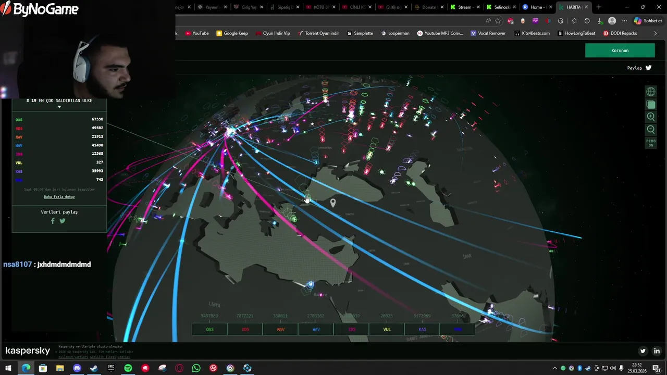Viewport: 667px width, 375px height.
Task: Open the Copilot Sohbet et button
Action: click(648, 21)
